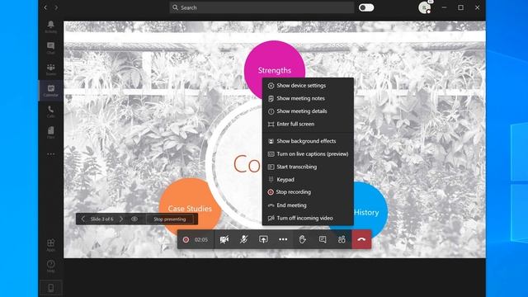The width and height of the screenshot is (528, 297).
Task: Open the Keypad from the menu
Action: tap(308, 180)
